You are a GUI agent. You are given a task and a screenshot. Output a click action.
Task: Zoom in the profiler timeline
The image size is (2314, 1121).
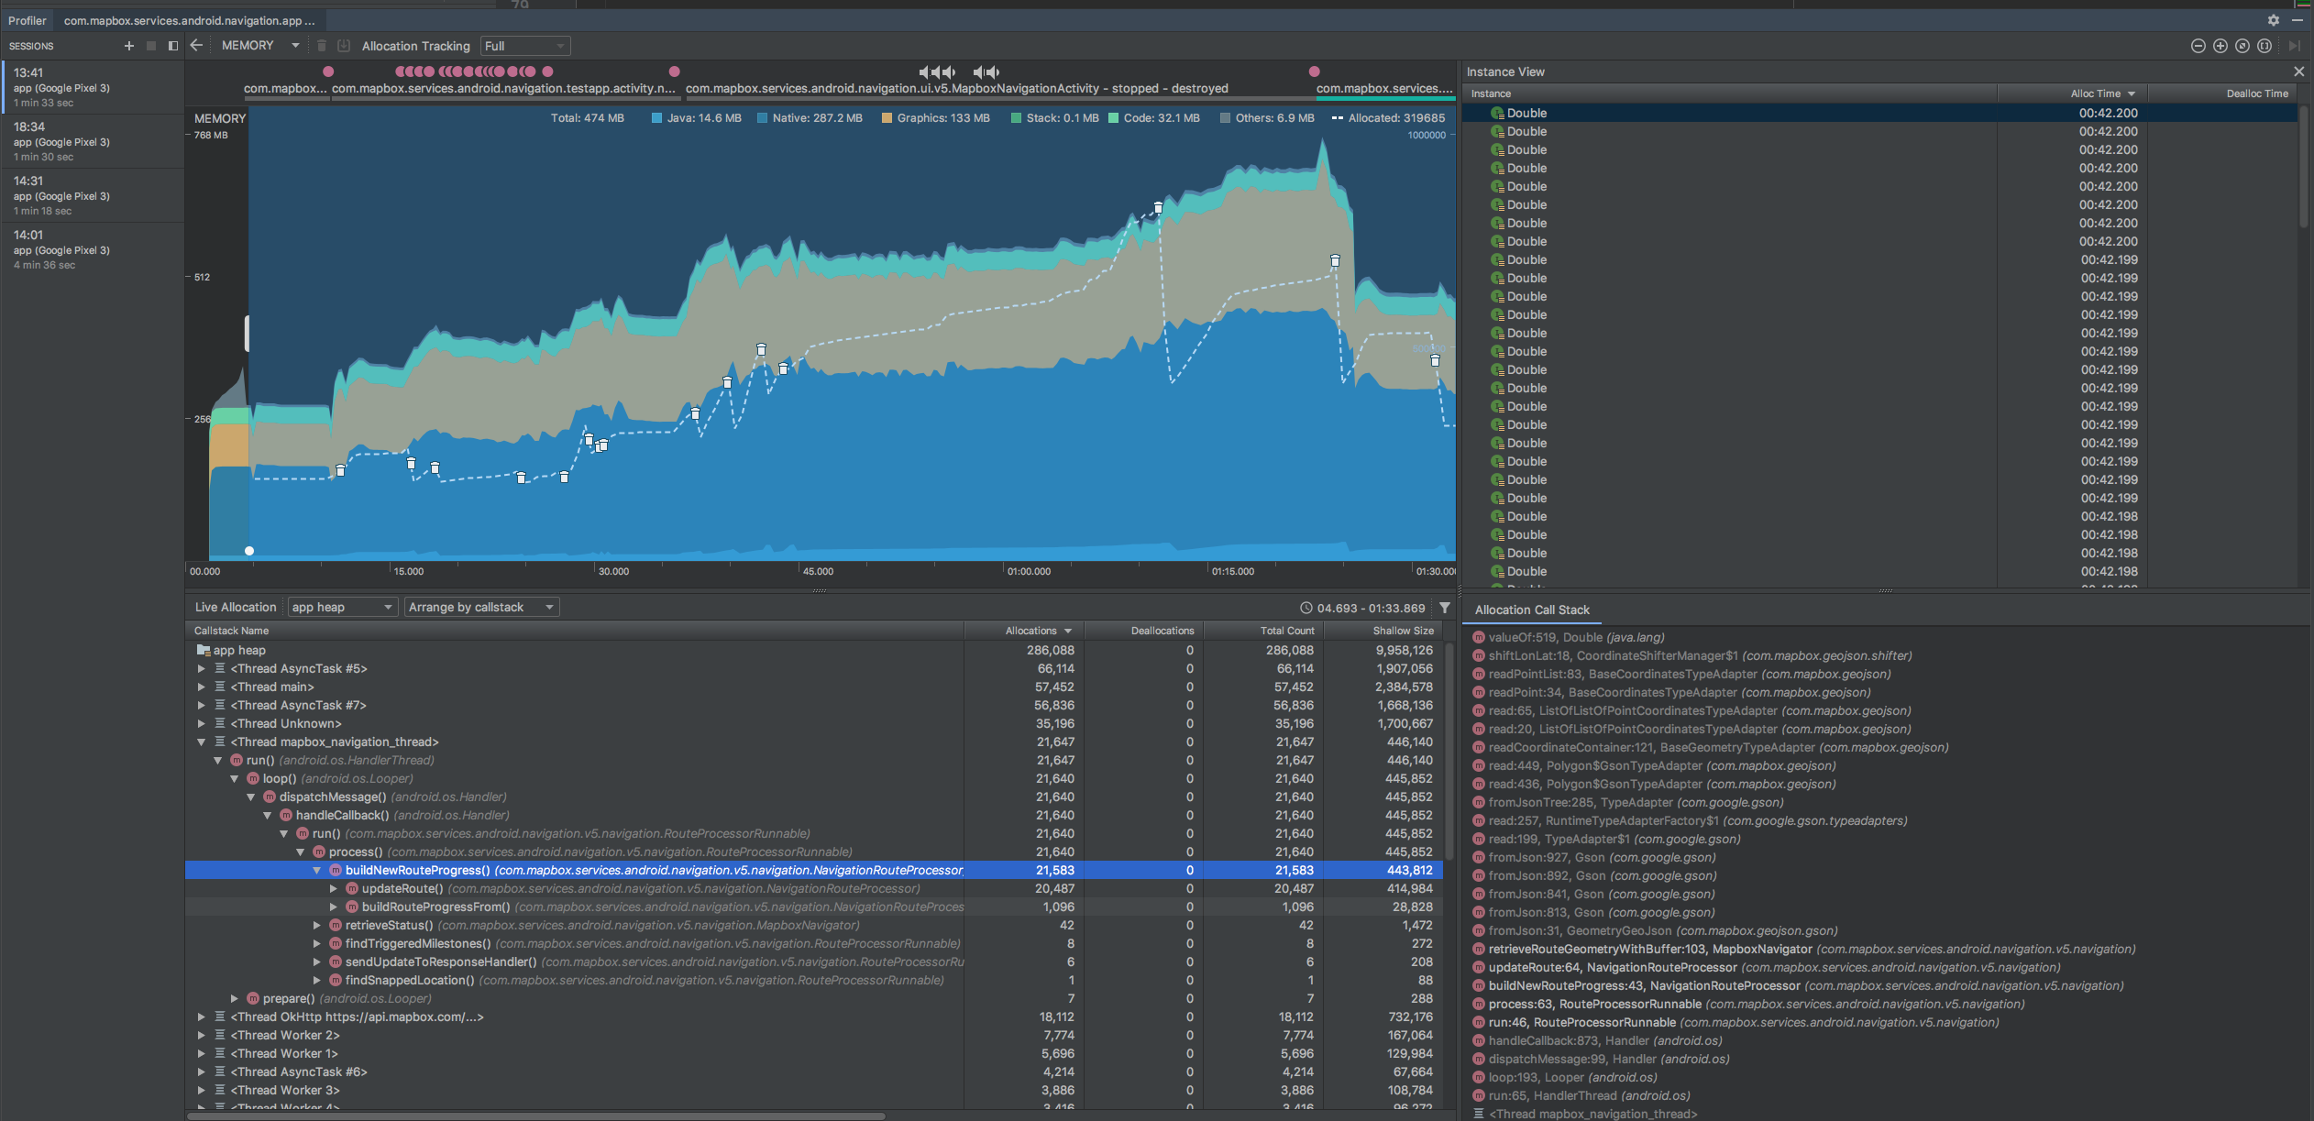[x=2220, y=46]
